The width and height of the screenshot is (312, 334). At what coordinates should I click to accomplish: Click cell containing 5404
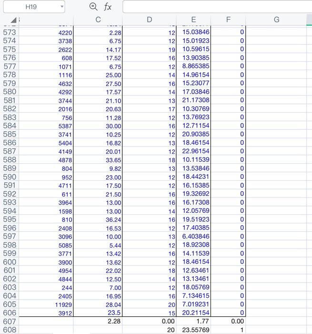coord(46,143)
